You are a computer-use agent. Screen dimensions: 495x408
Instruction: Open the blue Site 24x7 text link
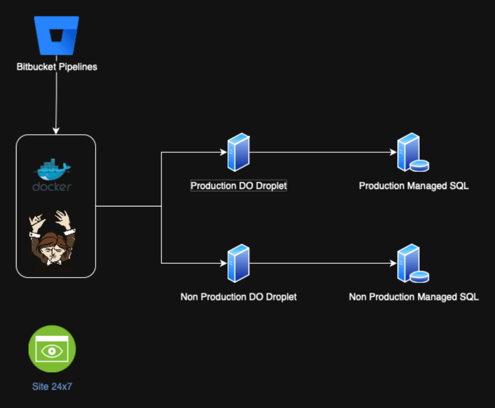pos(52,387)
